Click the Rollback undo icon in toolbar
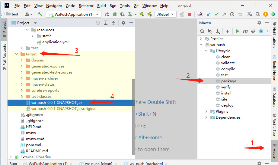 pos(240,14)
